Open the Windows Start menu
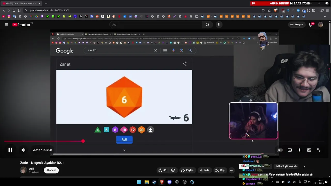 139,182
